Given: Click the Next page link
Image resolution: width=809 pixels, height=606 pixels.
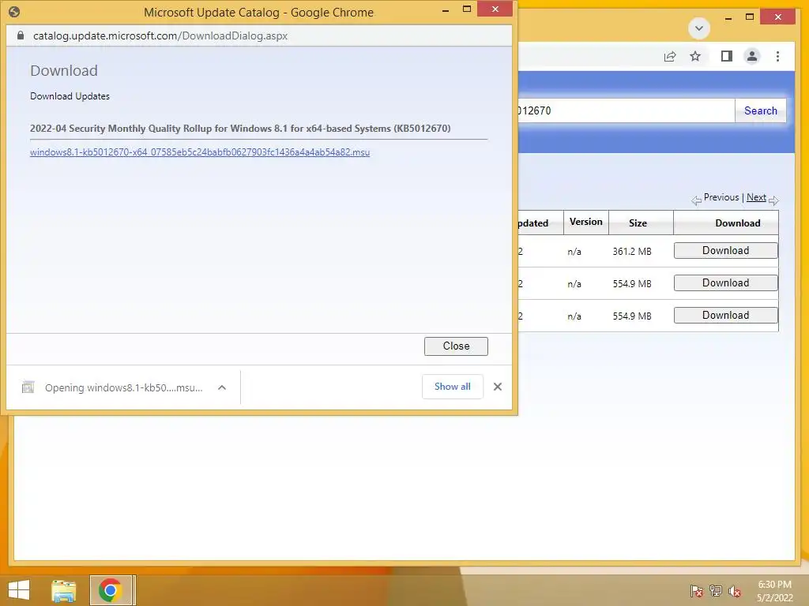Looking at the screenshot, I should point(756,197).
